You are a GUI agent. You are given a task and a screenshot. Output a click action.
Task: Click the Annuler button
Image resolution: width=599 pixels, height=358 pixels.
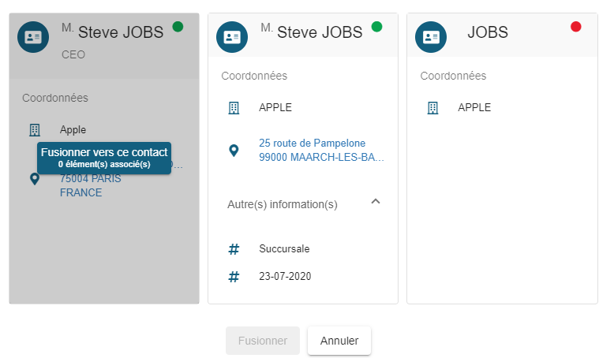click(339, 341)
